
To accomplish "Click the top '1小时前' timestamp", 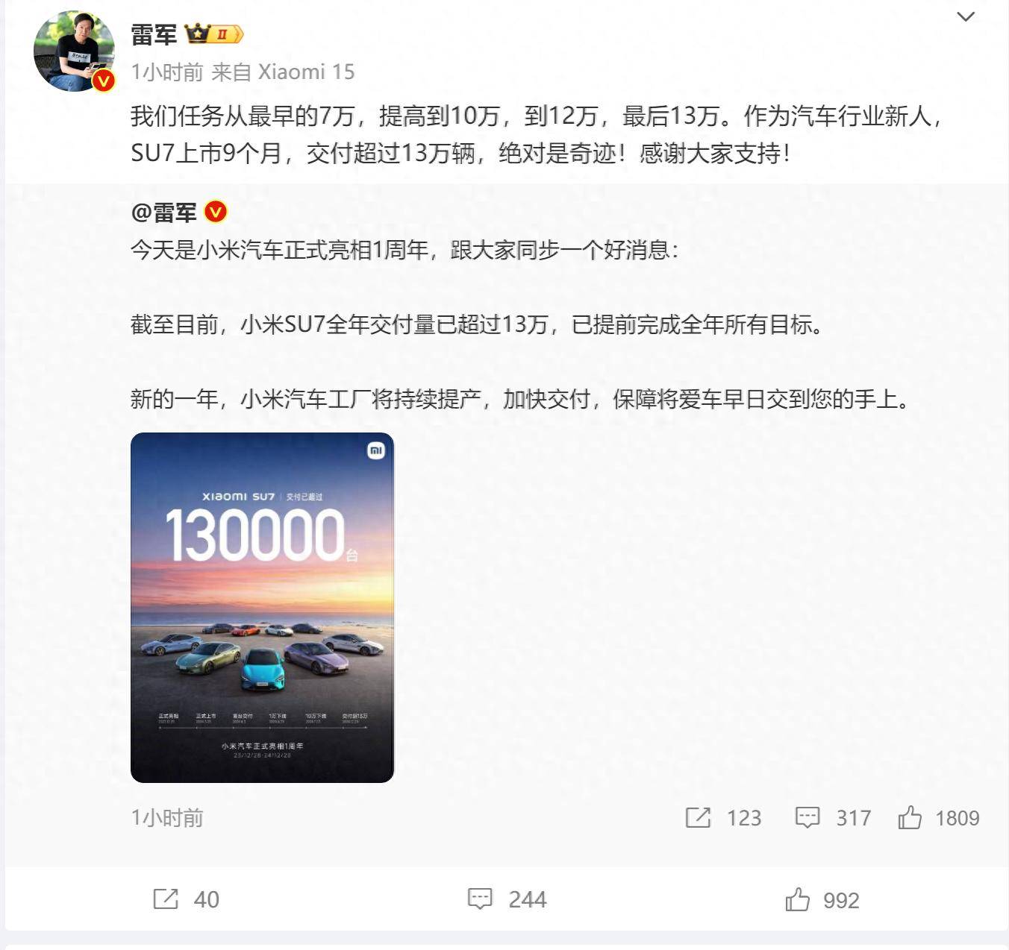I will pyautogui.click(x=166, y=72).
